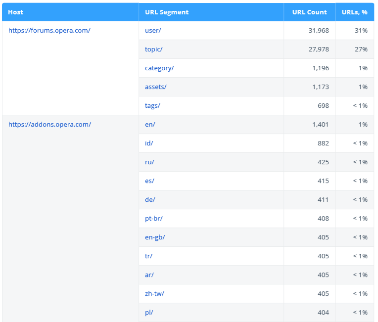Open the ru/ segment link

point(149,162)
